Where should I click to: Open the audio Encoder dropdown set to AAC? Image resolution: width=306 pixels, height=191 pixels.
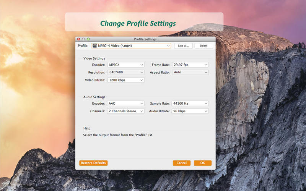click(126, 104)
